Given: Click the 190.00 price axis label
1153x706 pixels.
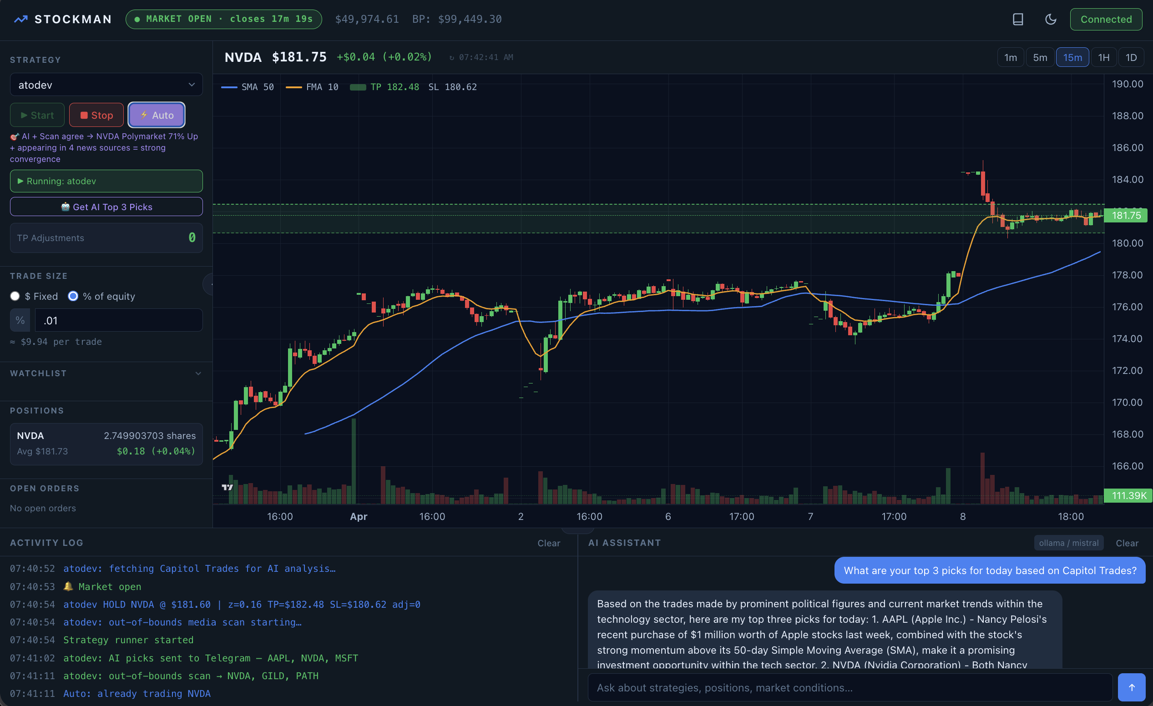Looking at the screenshot, I should (1127, 84).
